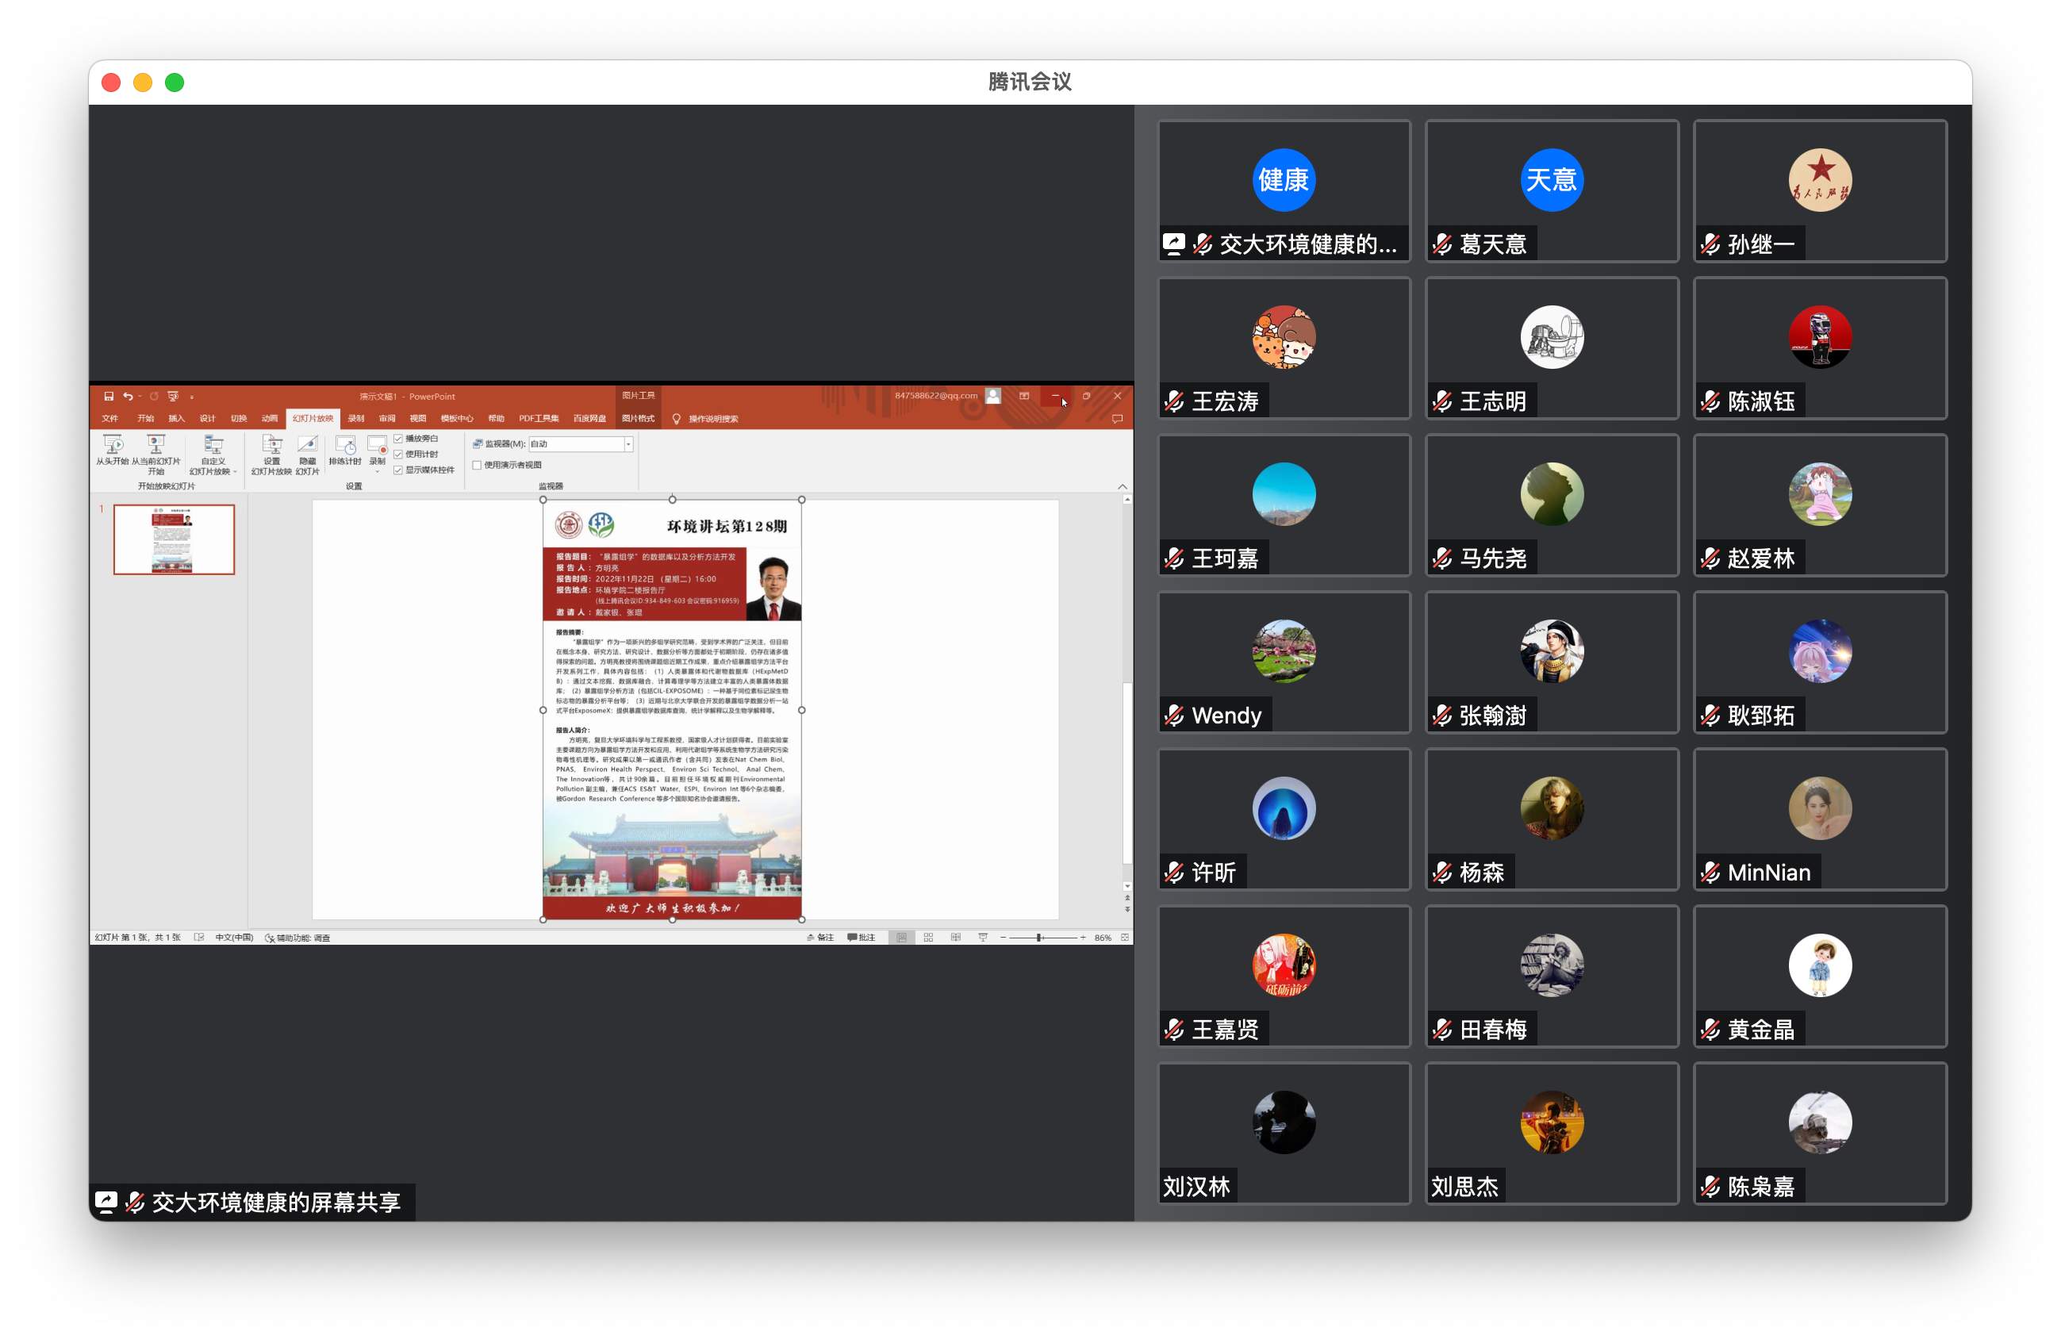The height and width of the screenshot is (1339, 2061).
Task: Switch to slide sorter view icon
Action: (928, 937)
